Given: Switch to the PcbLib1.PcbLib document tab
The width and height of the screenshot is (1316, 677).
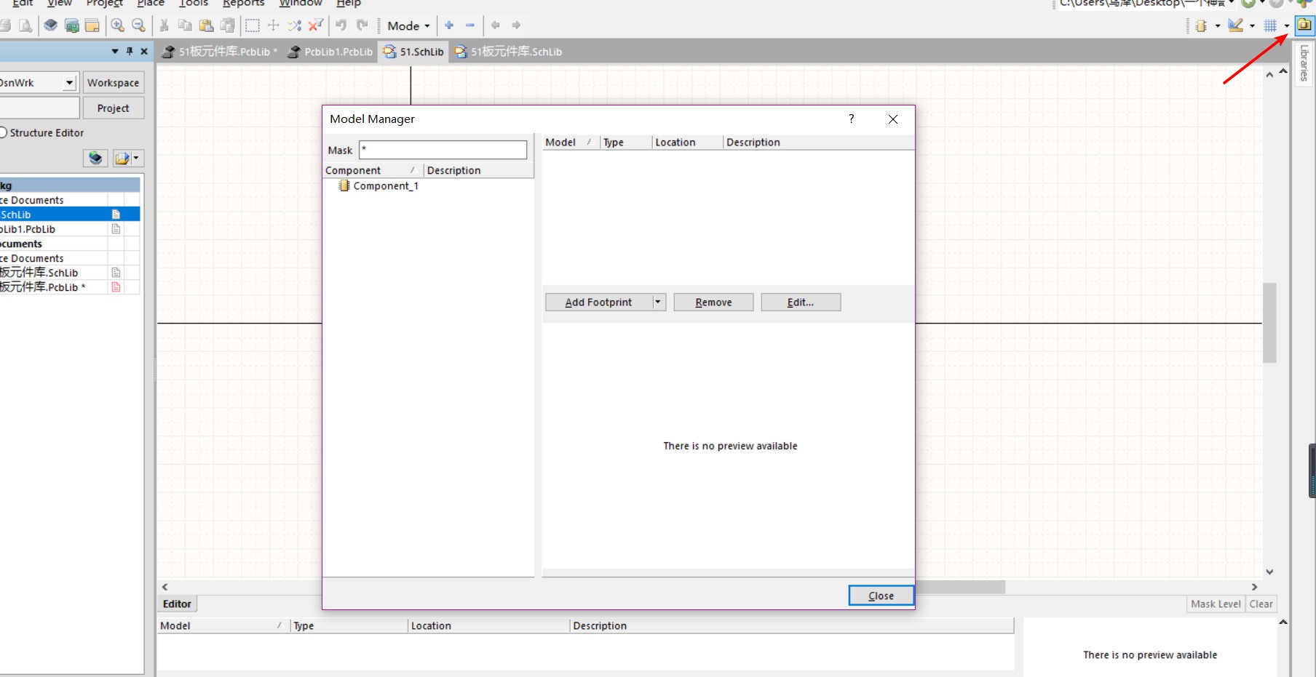Looking at the screenshot, I should point(331,51).
